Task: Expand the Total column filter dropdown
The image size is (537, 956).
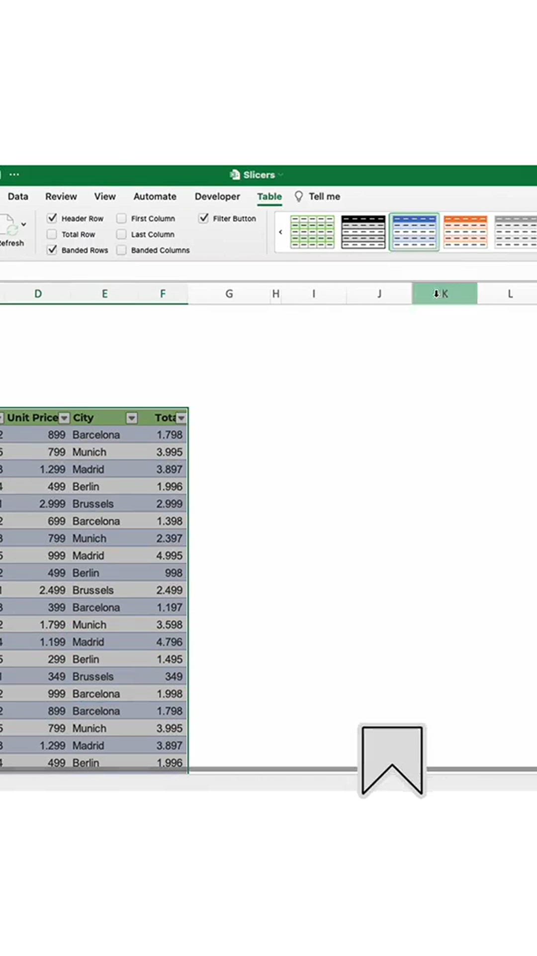Action: coord(181,418)
